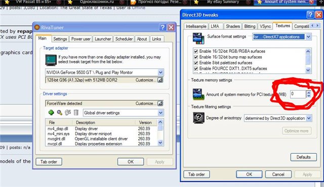Click the PCI texture memory icon
324x187 pixels.
pos(198,94)
